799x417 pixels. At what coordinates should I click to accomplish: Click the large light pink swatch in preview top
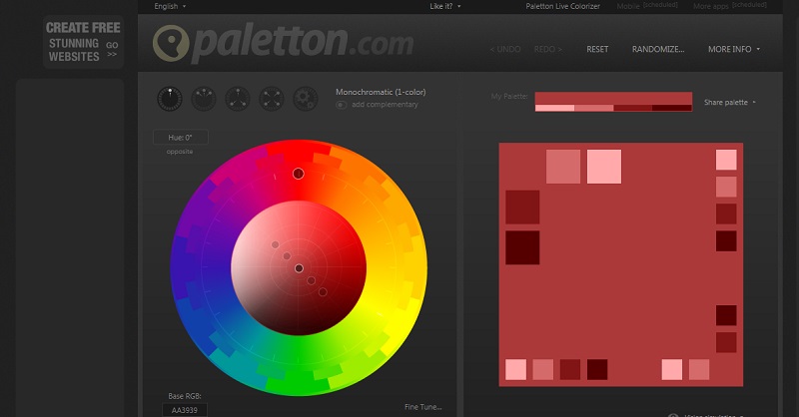click(604, 167)
